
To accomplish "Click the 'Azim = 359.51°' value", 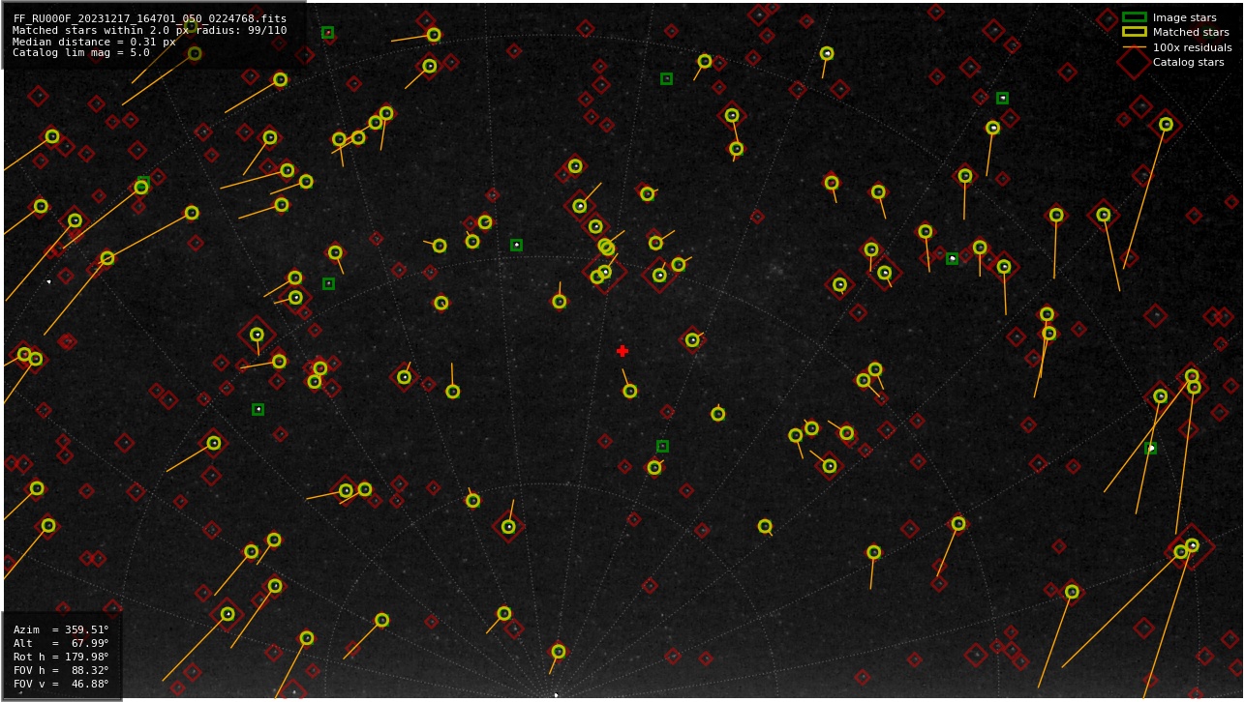I will pyautogui.click(x=61, y=629).
